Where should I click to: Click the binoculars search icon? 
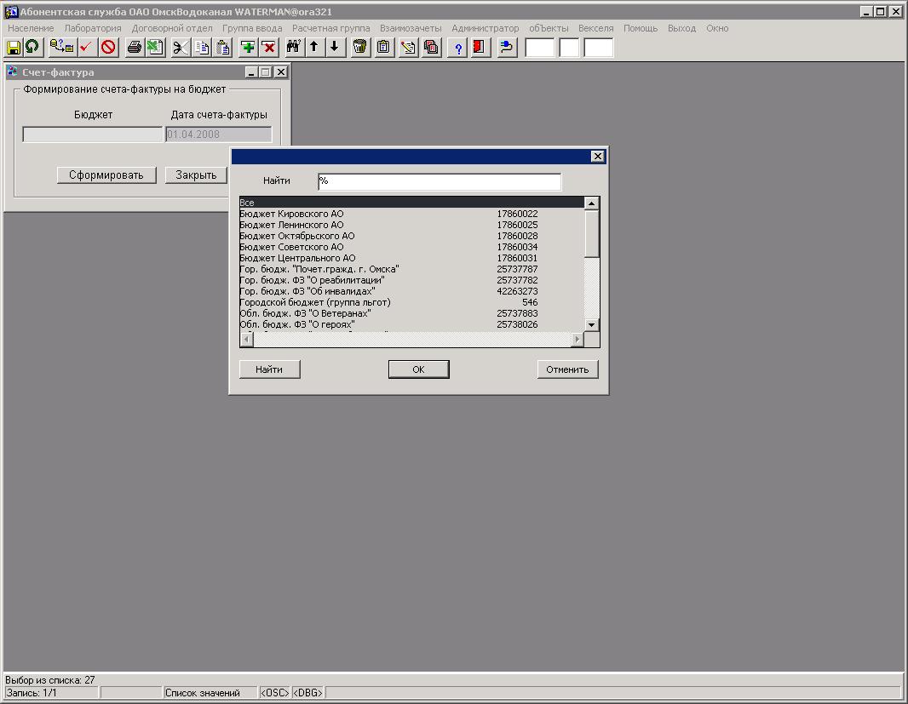click(x=294, y=48)
